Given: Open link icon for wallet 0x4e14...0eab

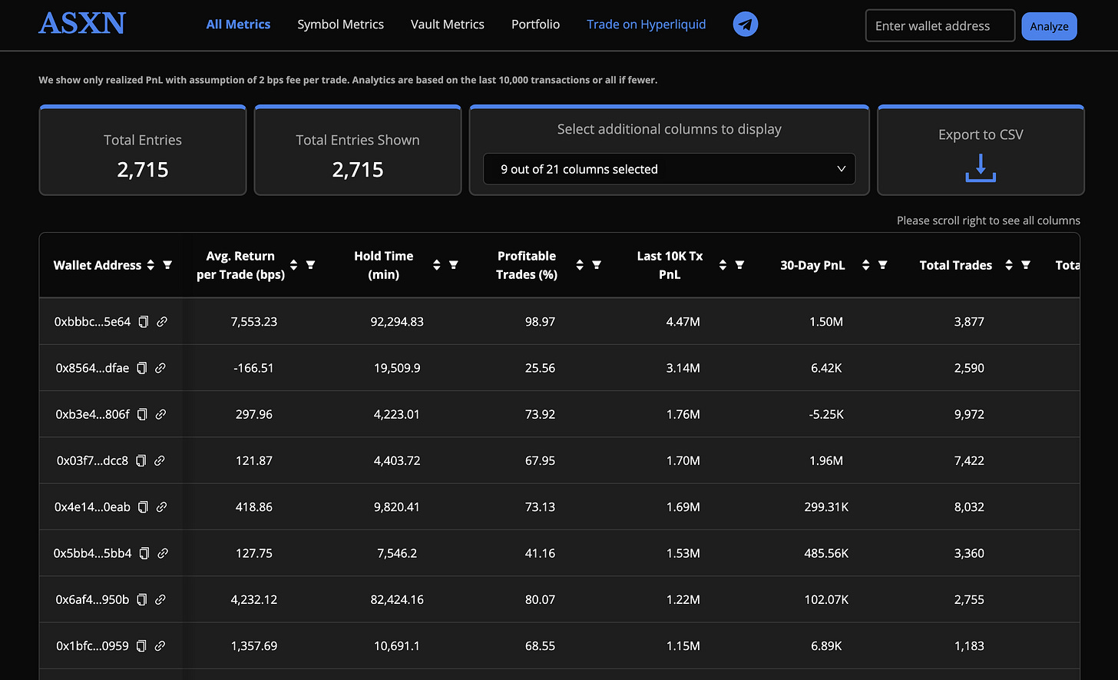Looking at the screenshot, I should pyautogui.click(x=162, y=507).
